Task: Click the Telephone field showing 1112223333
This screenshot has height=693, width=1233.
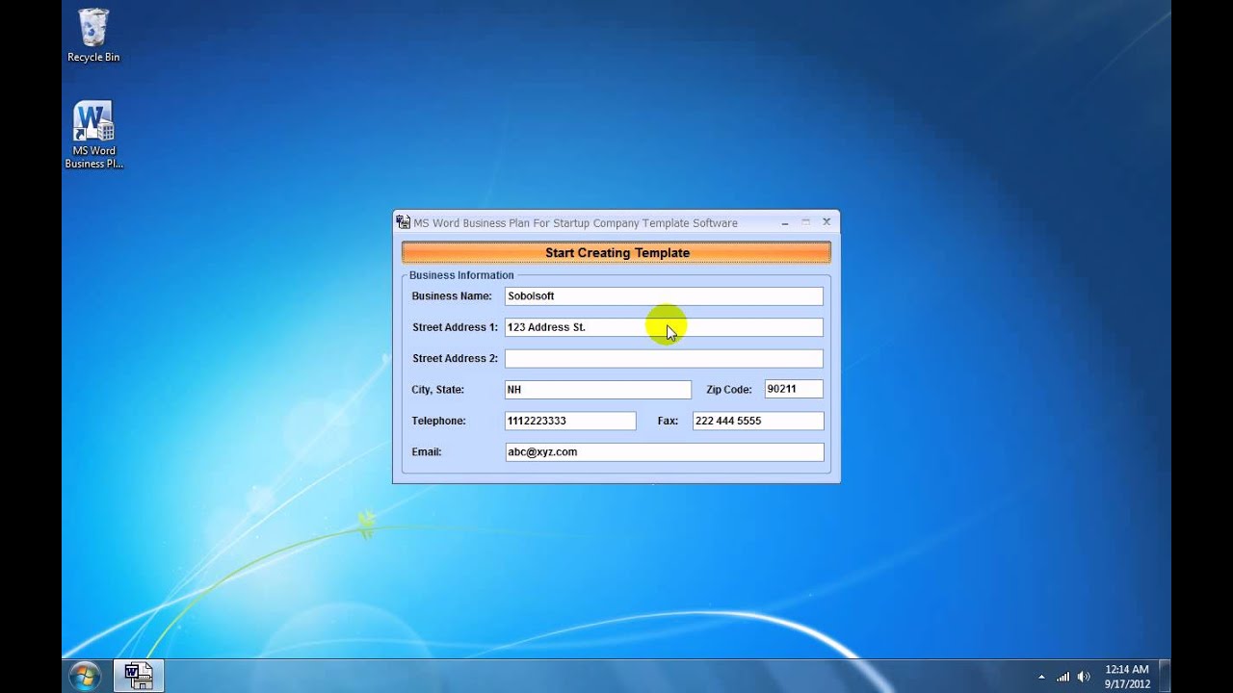Action: 570,421
